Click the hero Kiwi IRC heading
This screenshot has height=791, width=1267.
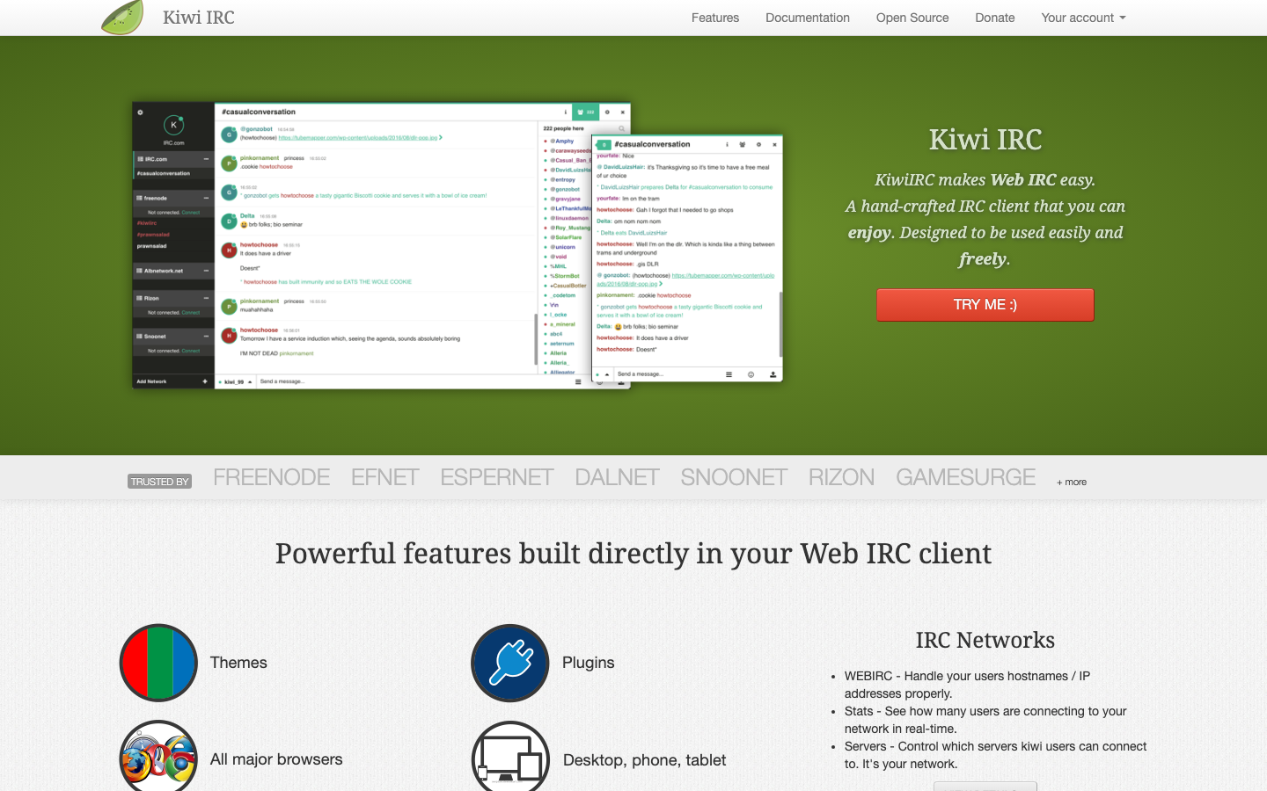click(x=985, y=140)
